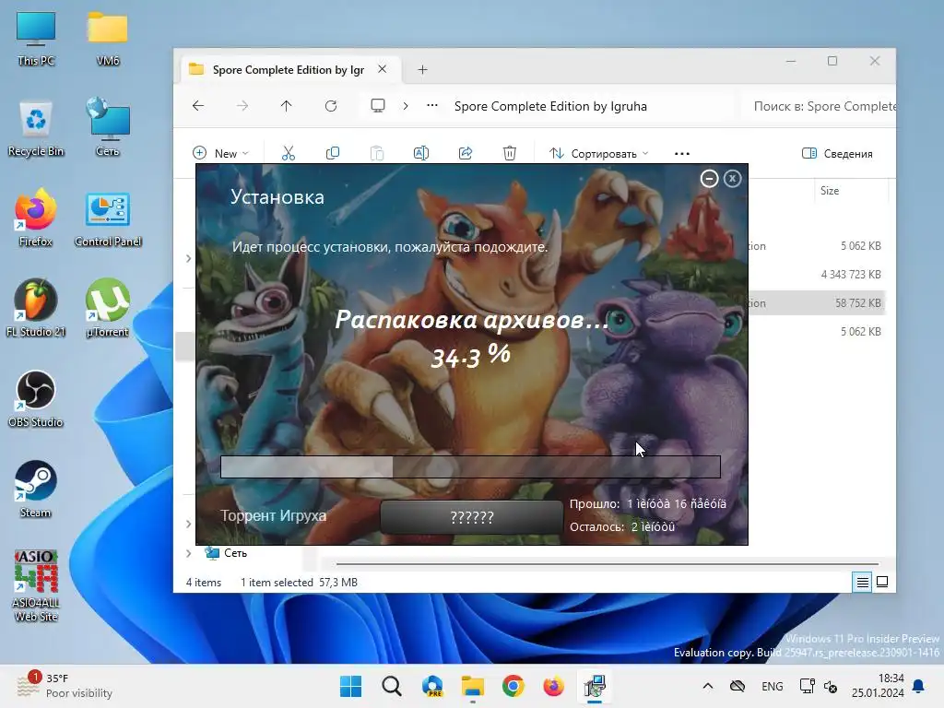
Task: Launch Firefox from the desktop shortcut
Action: click(36, 218)
